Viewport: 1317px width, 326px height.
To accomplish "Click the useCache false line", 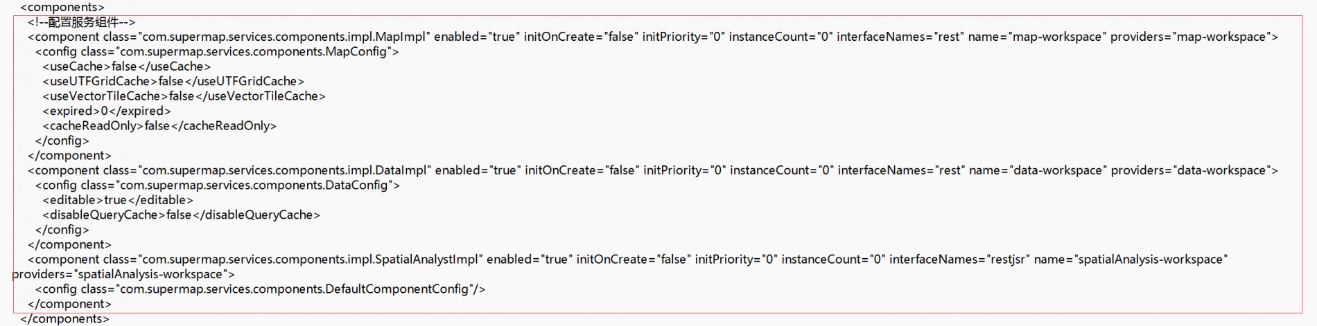I will 126,66.
